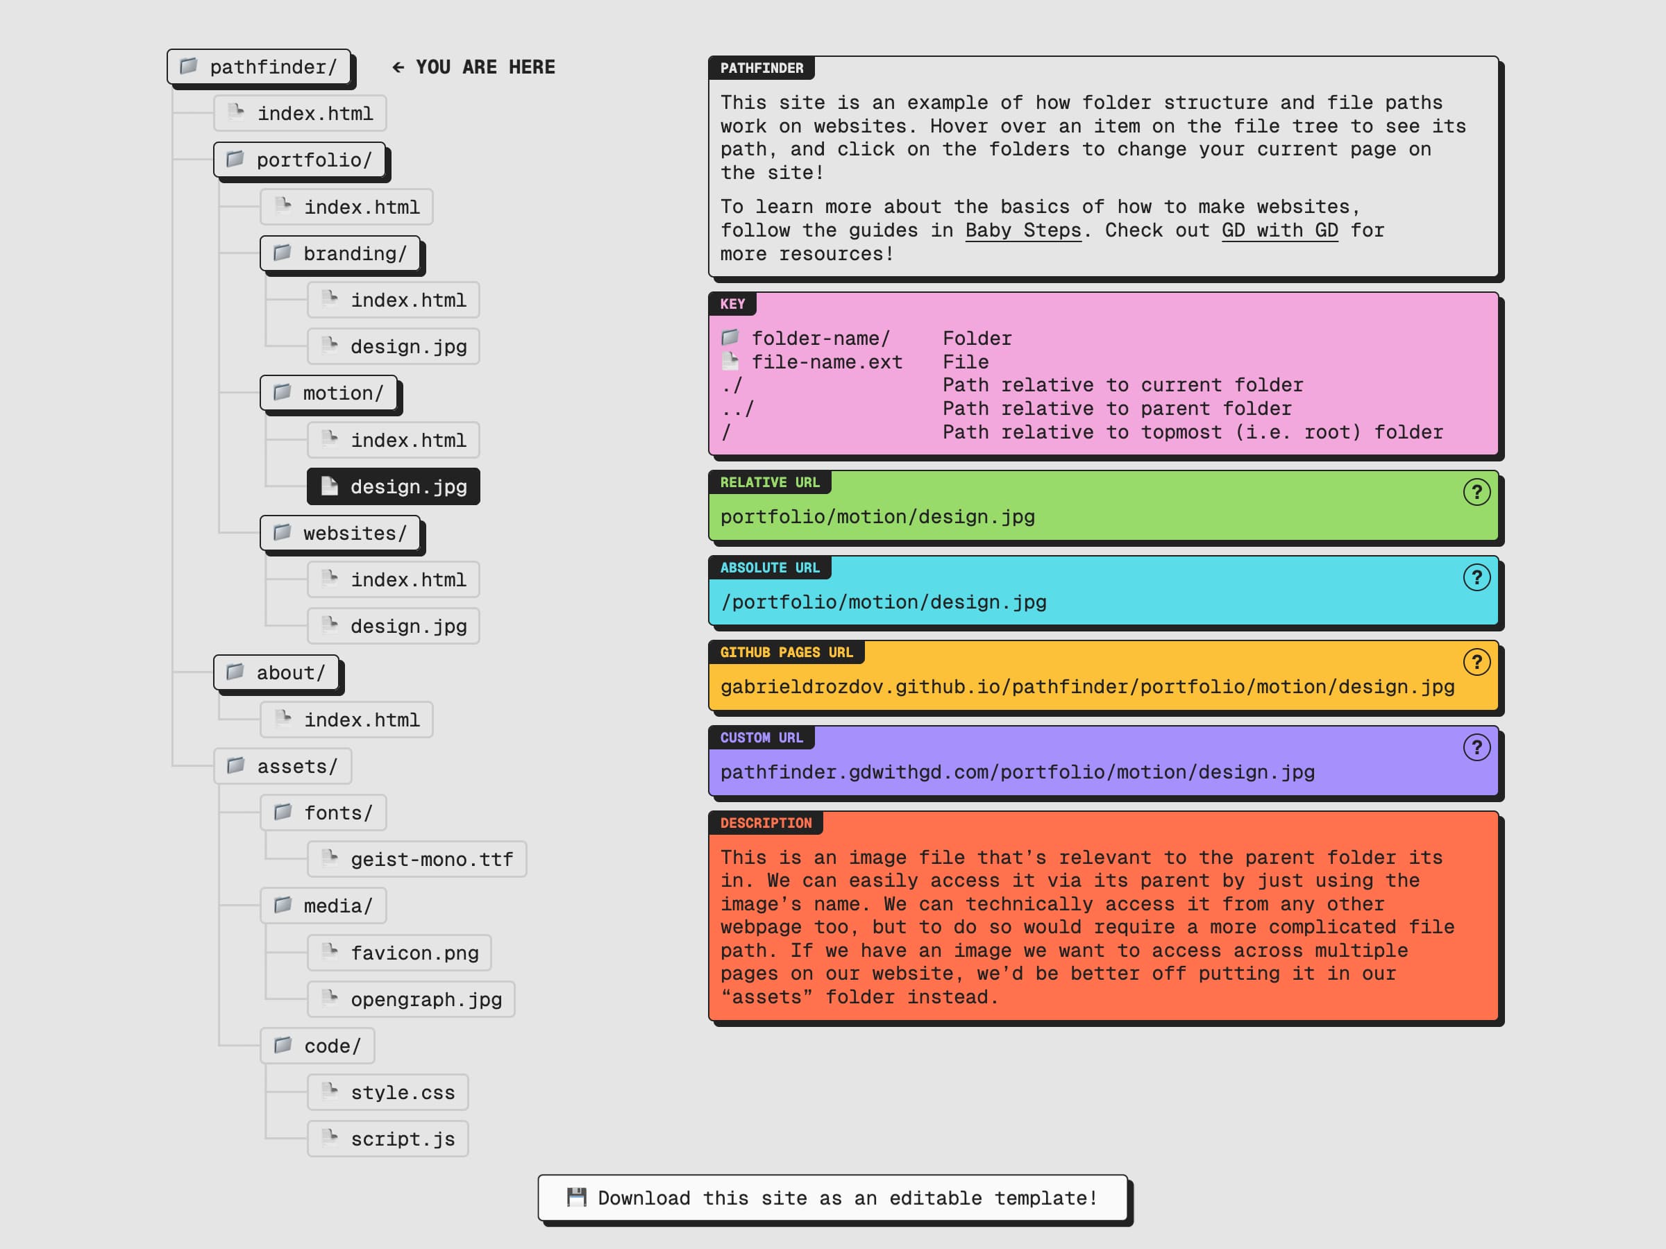Click the Relative URL help question mark

pos(1476,493)
